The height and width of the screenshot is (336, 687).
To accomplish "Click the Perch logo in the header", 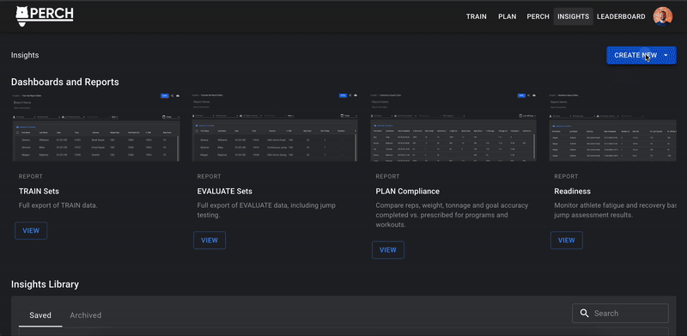I will click(x=45, y=16).
